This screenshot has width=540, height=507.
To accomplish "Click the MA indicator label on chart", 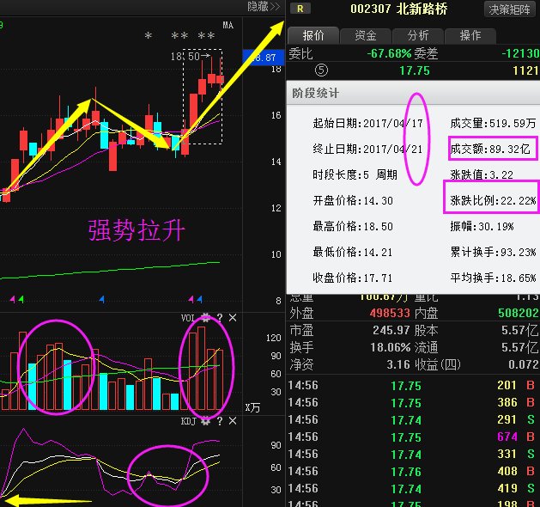I will [228, 26].
